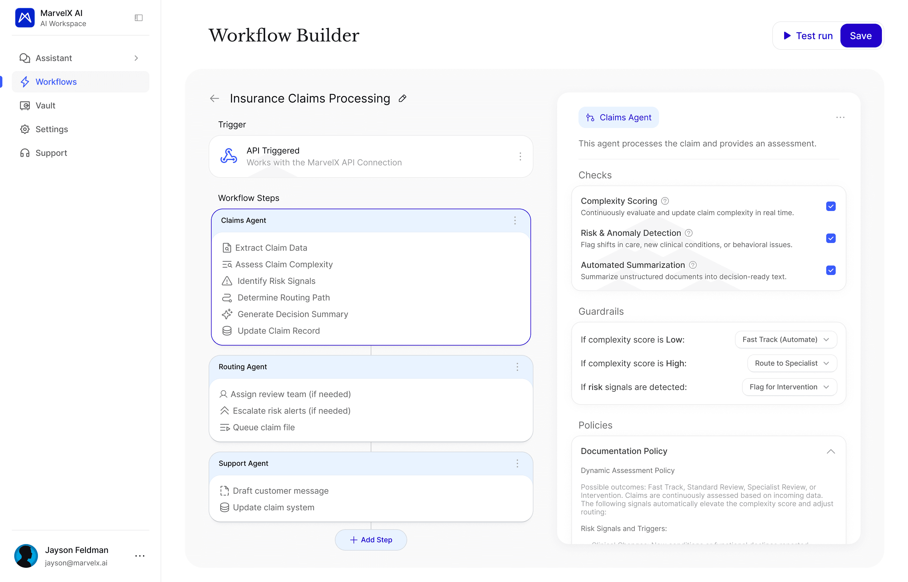Click the Add Step button
This screenshot has height=582, width=908.
pos(371,540)
